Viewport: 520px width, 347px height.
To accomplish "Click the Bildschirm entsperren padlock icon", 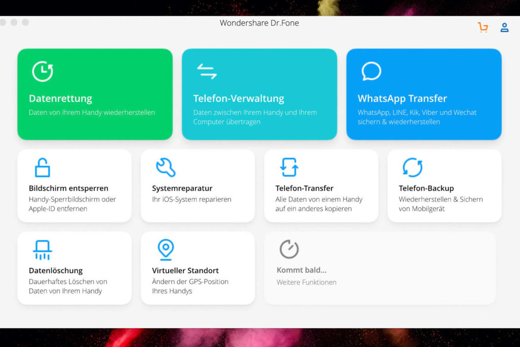I will pos(43,168).
